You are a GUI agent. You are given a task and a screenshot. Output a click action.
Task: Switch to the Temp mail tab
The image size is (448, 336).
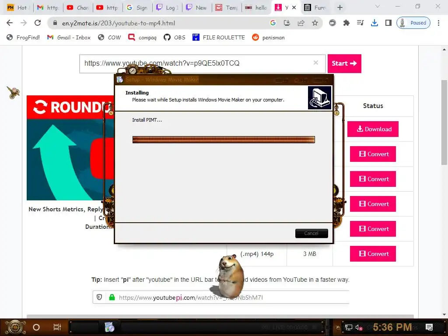pyautogui.click(x=227, y=8)
